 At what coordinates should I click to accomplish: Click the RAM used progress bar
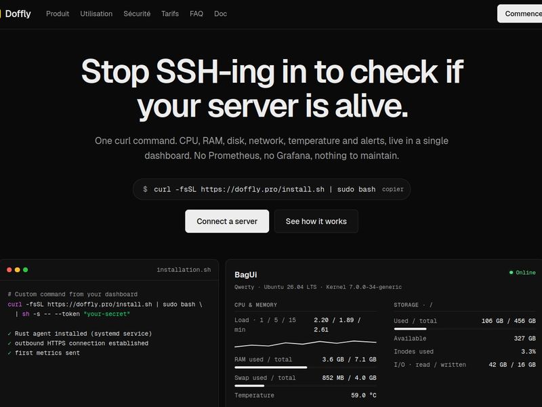point(306,367)
